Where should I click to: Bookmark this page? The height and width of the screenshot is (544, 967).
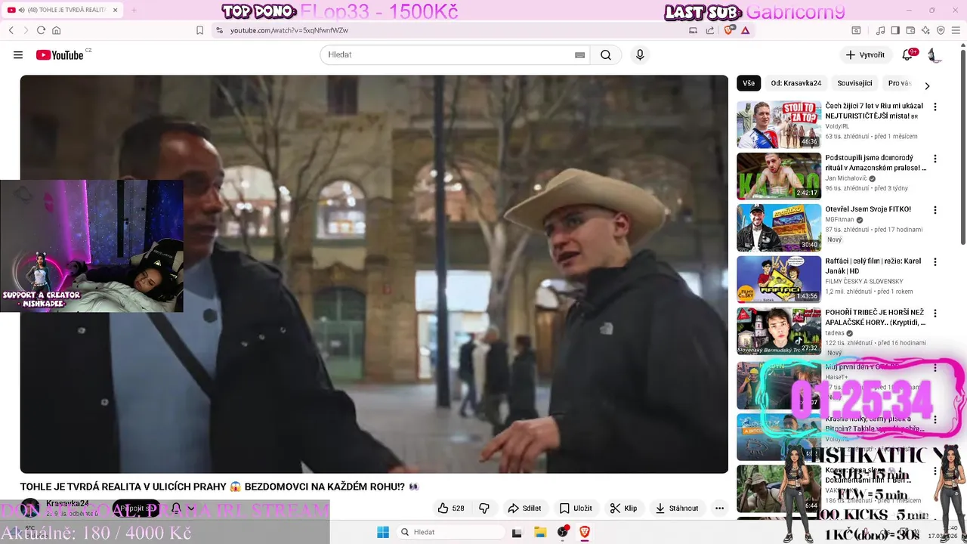click(199, 30)
